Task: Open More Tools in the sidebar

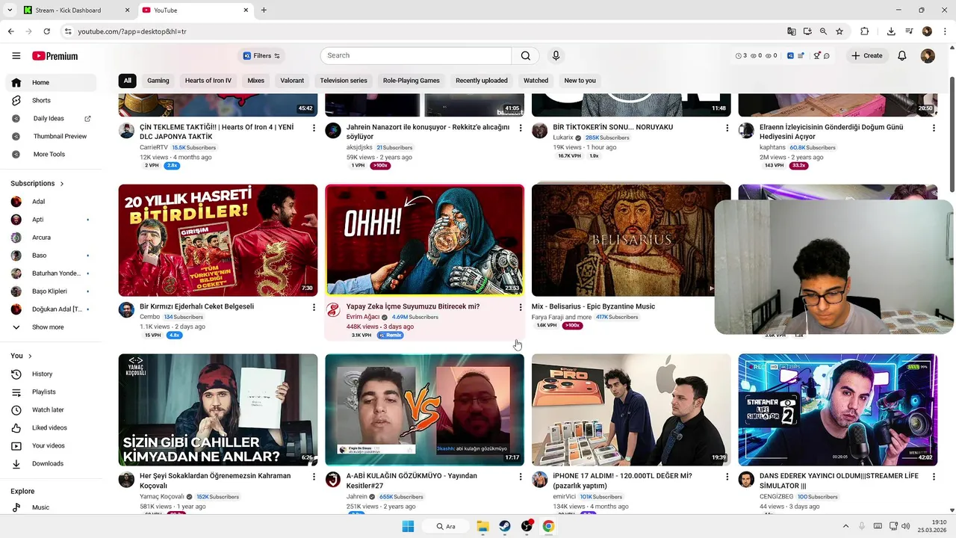Action: pos(51,154)
